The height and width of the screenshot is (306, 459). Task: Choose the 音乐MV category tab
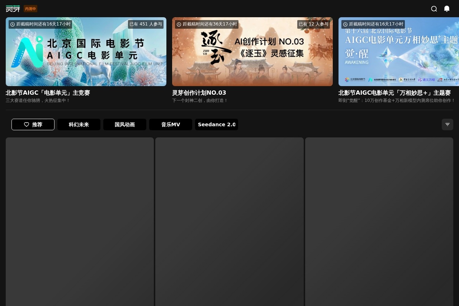[x=171, y=124]
